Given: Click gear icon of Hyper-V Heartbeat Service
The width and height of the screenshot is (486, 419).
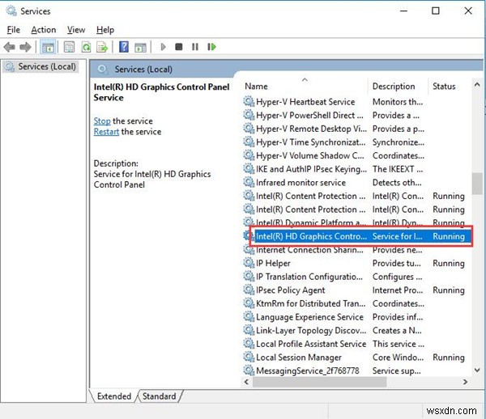Looking at the screenshot, I should tap(249, 101).
